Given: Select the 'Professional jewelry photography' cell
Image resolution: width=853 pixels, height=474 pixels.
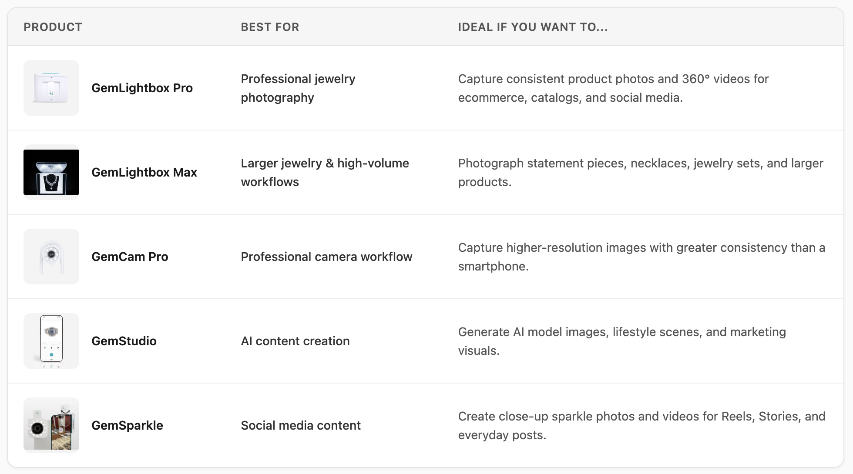Looking at the screenshot, I should click(x=298, y=88).
